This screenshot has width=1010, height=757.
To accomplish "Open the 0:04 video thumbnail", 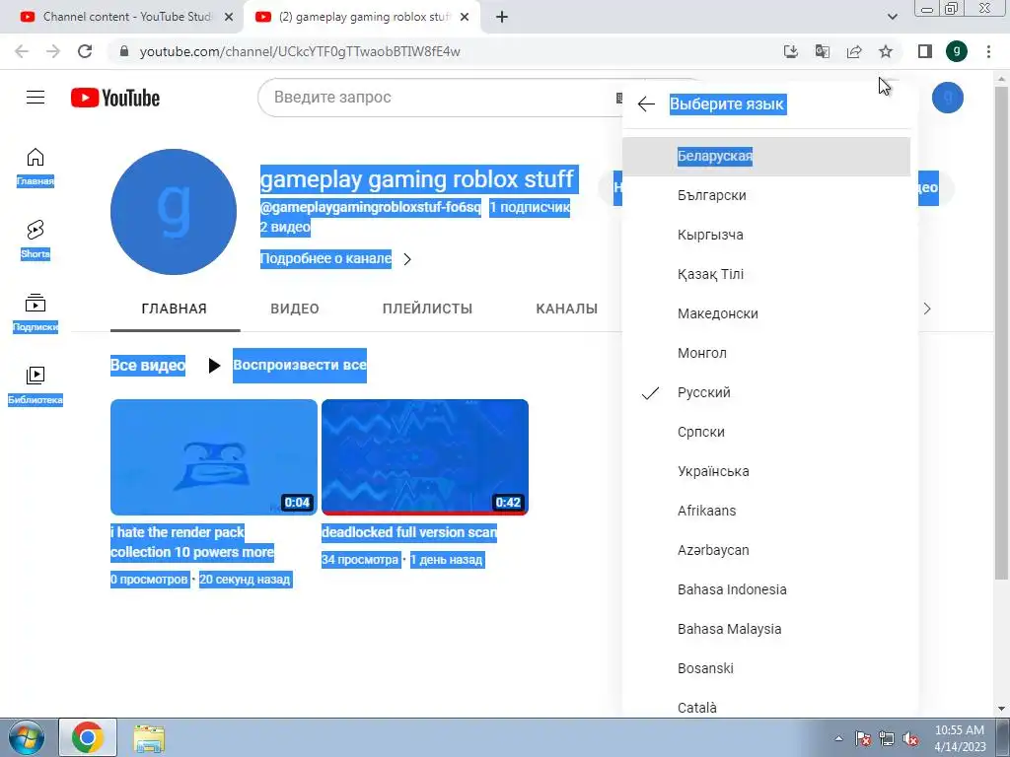I will [x=214, y=457].
